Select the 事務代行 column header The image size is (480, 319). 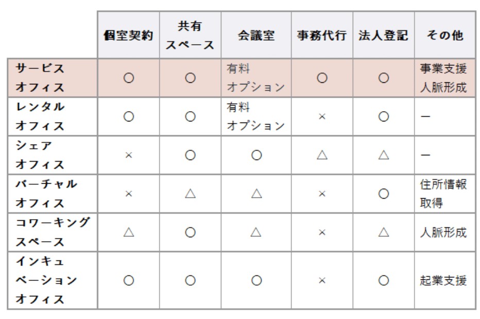point(322,35)
